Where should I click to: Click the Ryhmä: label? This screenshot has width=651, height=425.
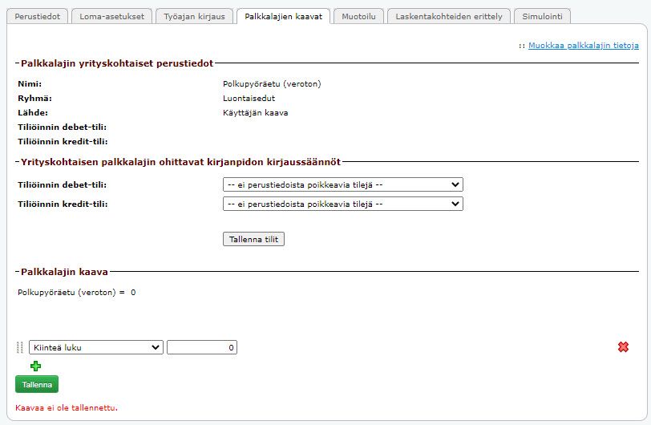point(35,99)
